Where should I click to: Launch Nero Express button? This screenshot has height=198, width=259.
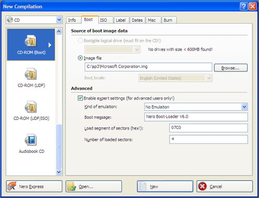[x=34, y=187]
